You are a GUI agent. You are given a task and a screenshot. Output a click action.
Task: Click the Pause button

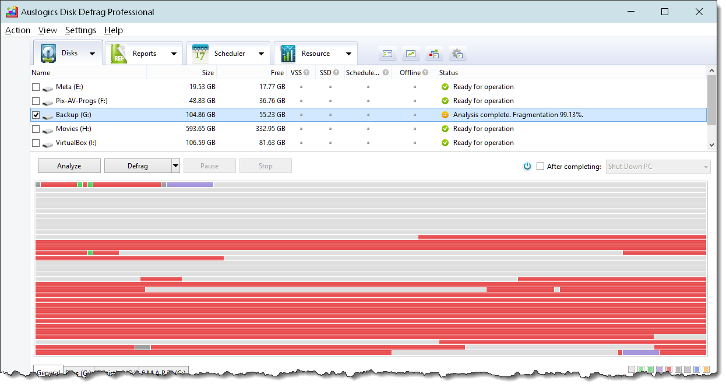tap(210, 166)
